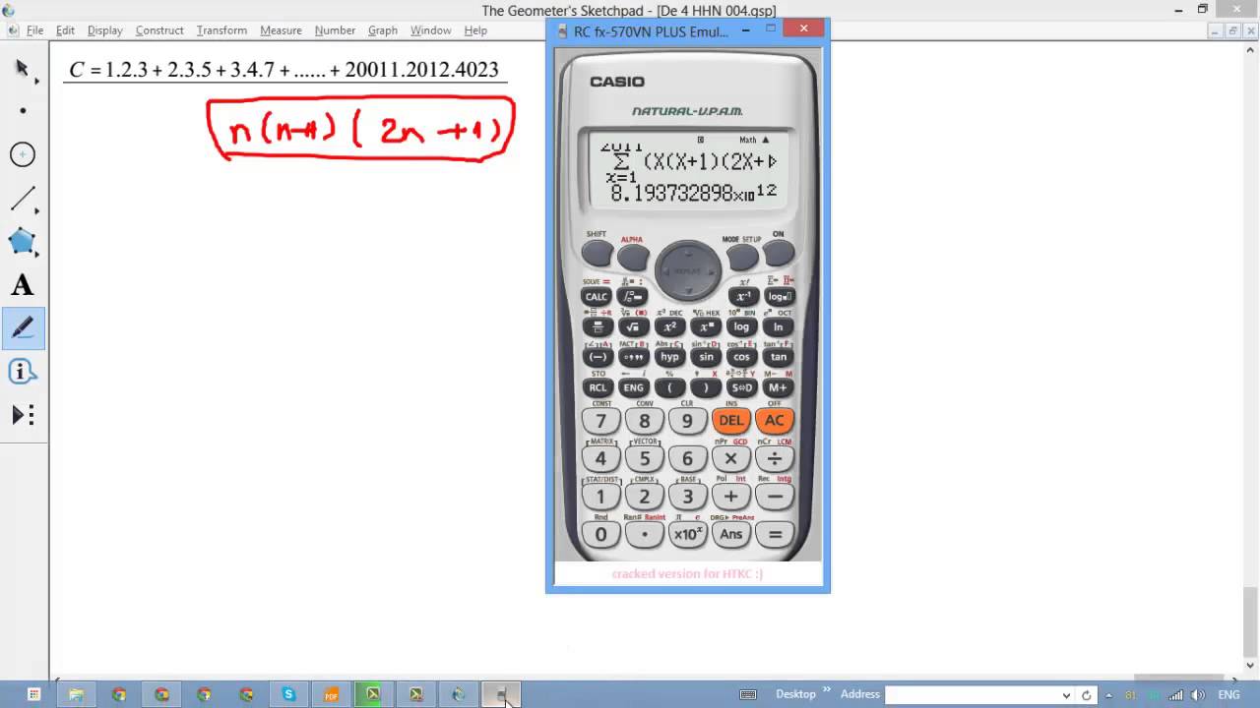
Task: Click calculator REPLAY directional pad
Action: [x=687, y=270]
